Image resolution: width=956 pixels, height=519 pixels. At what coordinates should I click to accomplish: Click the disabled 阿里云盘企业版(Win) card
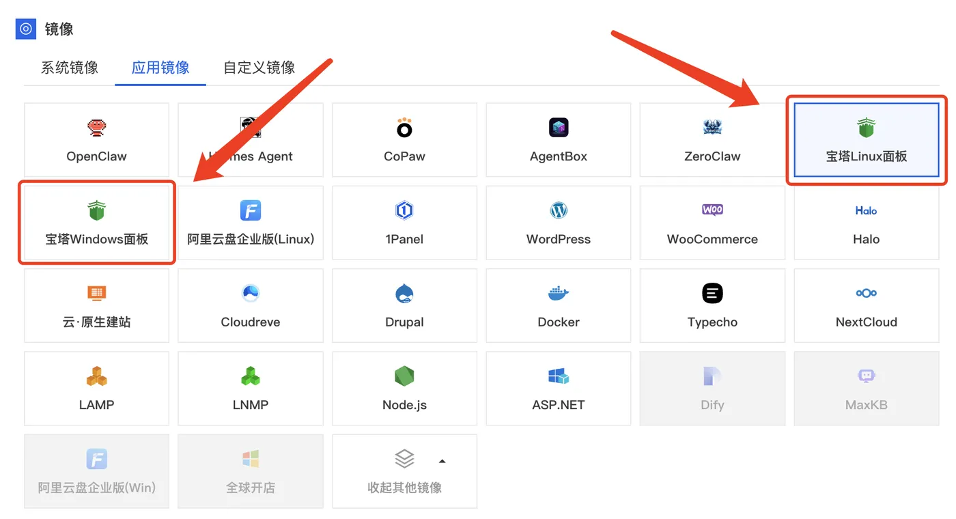[96, 471]
